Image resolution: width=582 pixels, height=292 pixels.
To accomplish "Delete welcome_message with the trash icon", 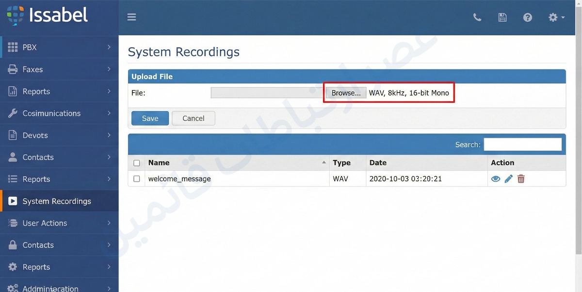I will [521, 178].
